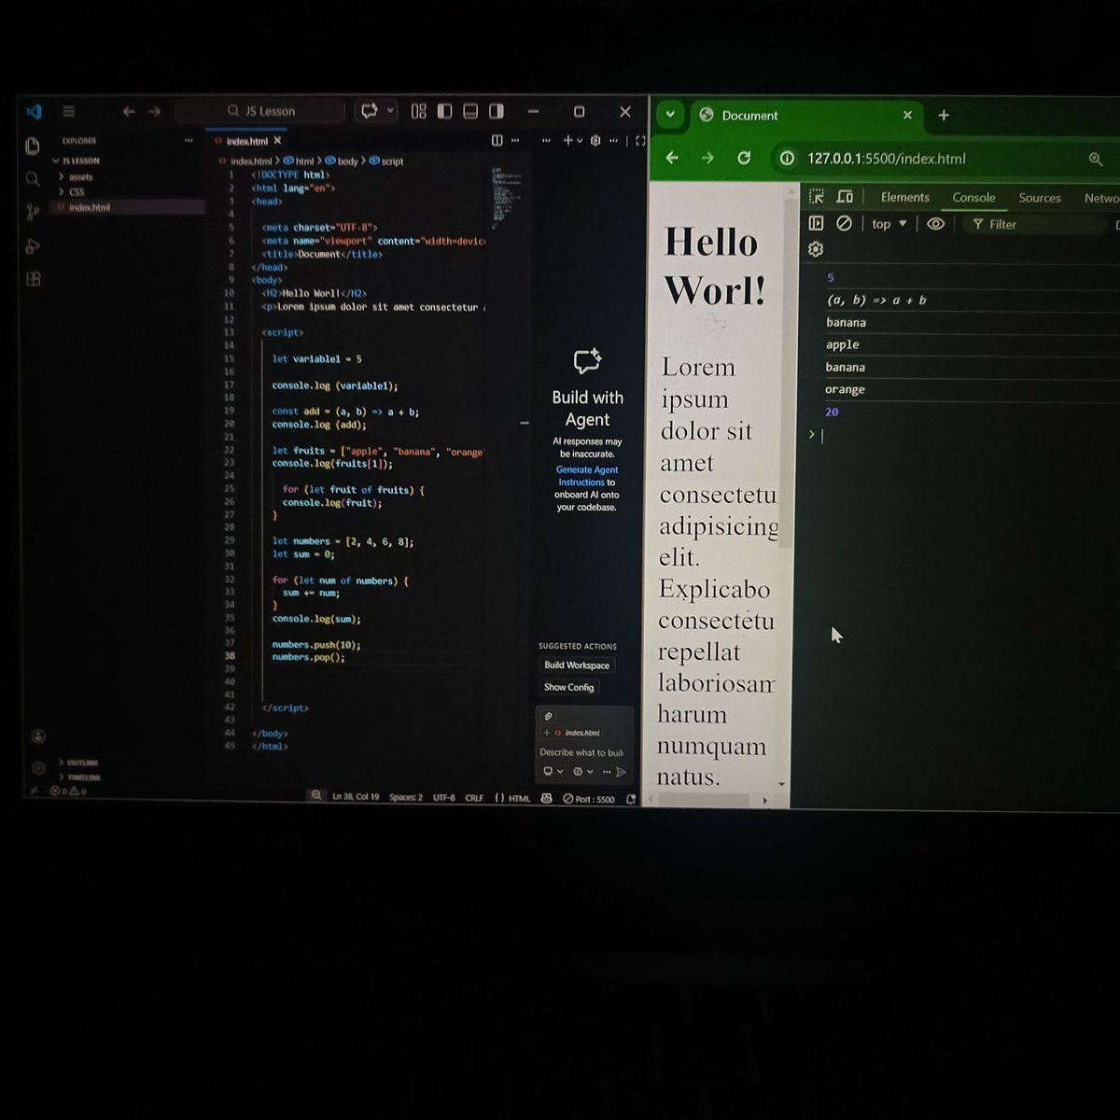Click the Show Config button
Image resolution: width=1120 pixels, height=1120 pixels.
568,687
